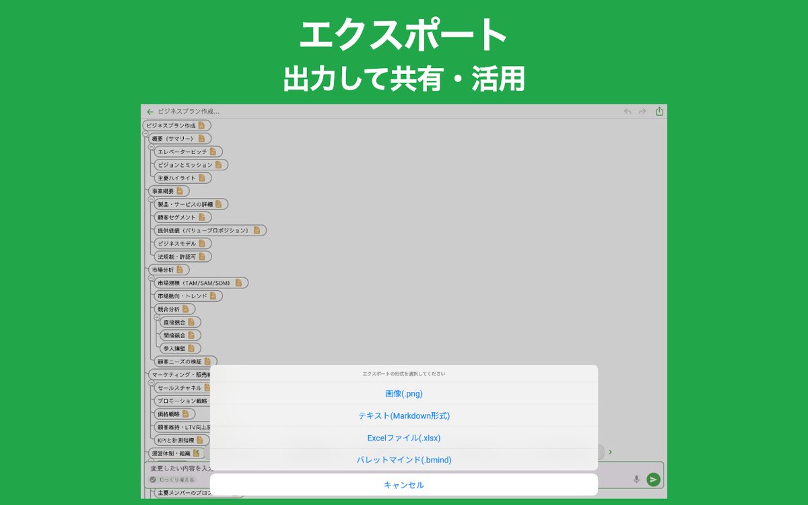Tap the green back arrow
The height and width of the screenshot is (505, 808).
149,112
